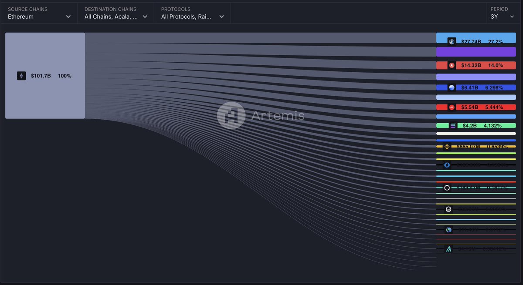Click the 5.444% percentage text

494,107
